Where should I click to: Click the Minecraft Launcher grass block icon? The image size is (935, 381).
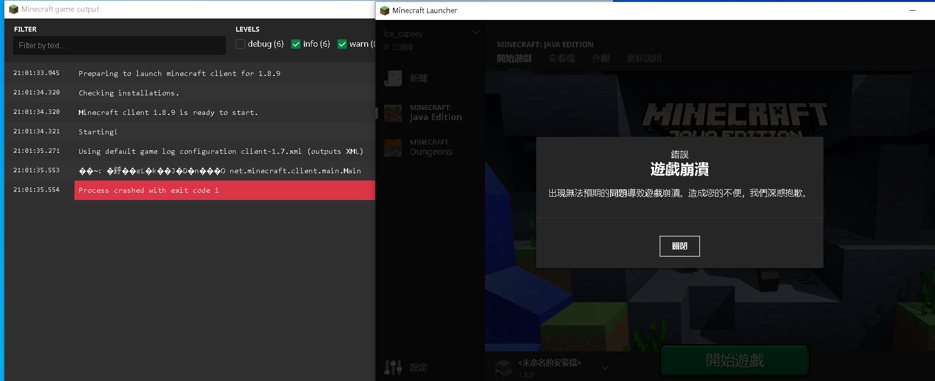pos(385,11)
